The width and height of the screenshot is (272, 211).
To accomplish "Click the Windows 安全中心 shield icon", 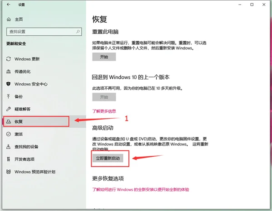I will (x=9, y=84).
